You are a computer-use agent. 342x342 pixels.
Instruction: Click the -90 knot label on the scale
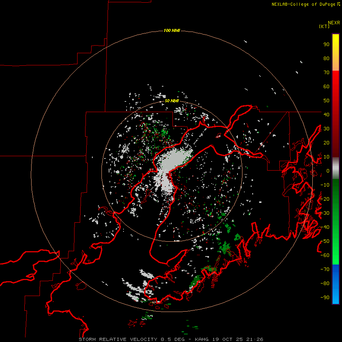pos(325,298)
